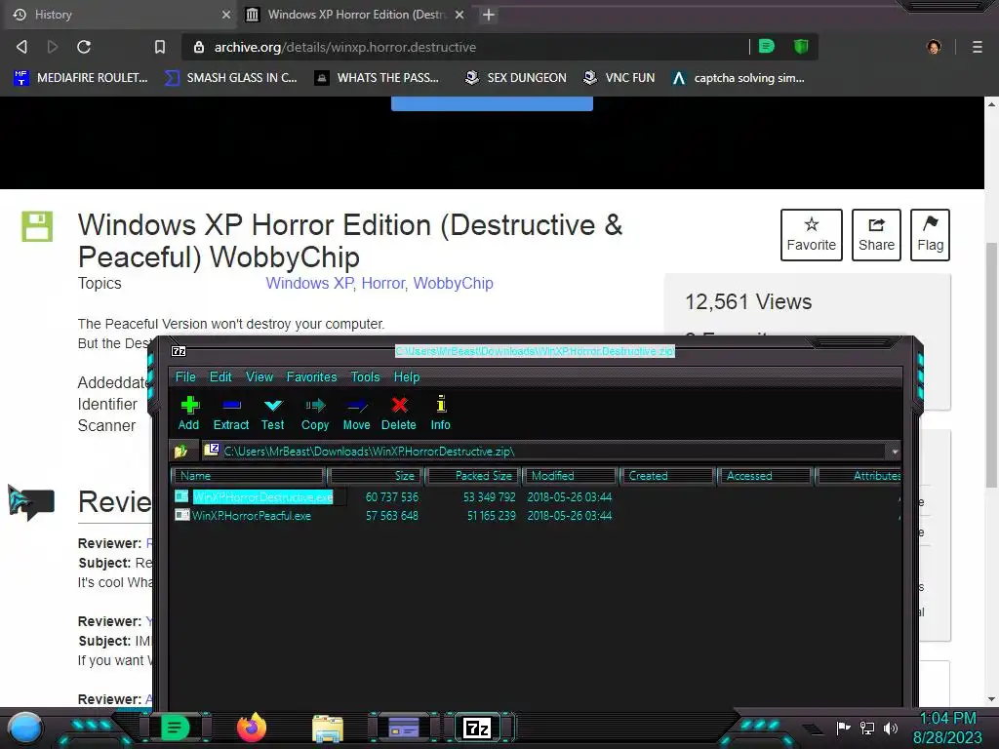
Task: Click the red Delete icon in 7-Zip
Action: coord(399,414)
